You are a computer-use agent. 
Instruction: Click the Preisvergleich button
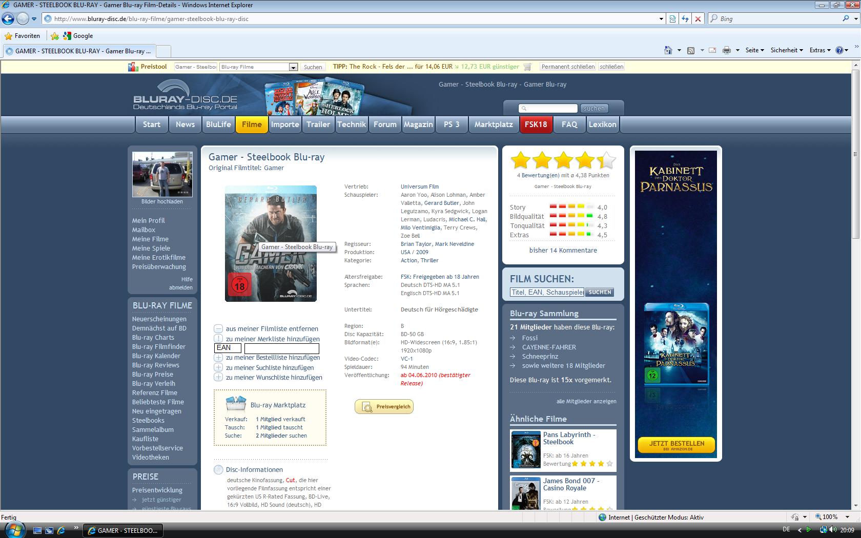pyautogui.click(x=384, y=406)
